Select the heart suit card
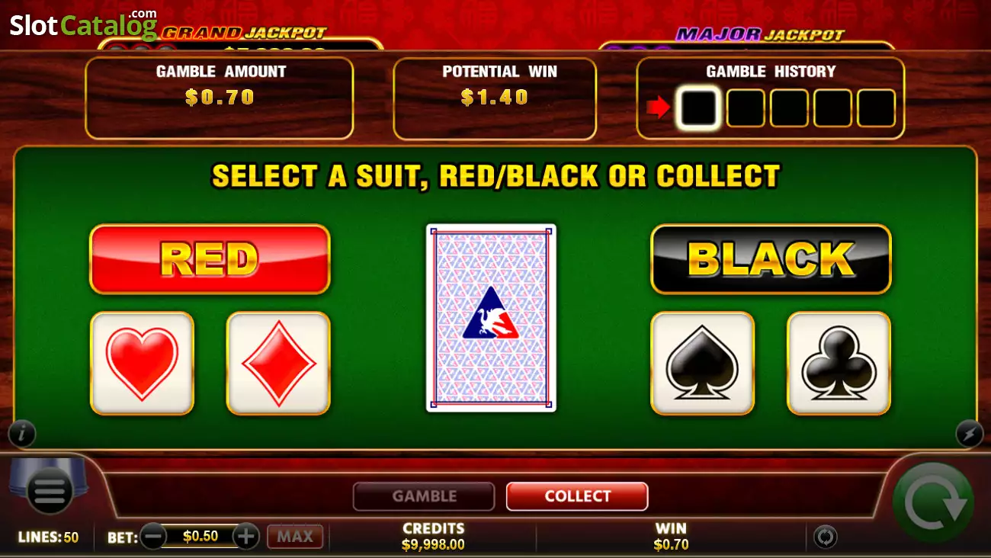Screen dimensions: 991x558 (x=142, y=363)
